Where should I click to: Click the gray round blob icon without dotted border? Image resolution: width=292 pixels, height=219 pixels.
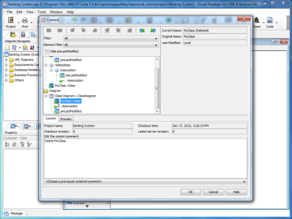point(95,30)
